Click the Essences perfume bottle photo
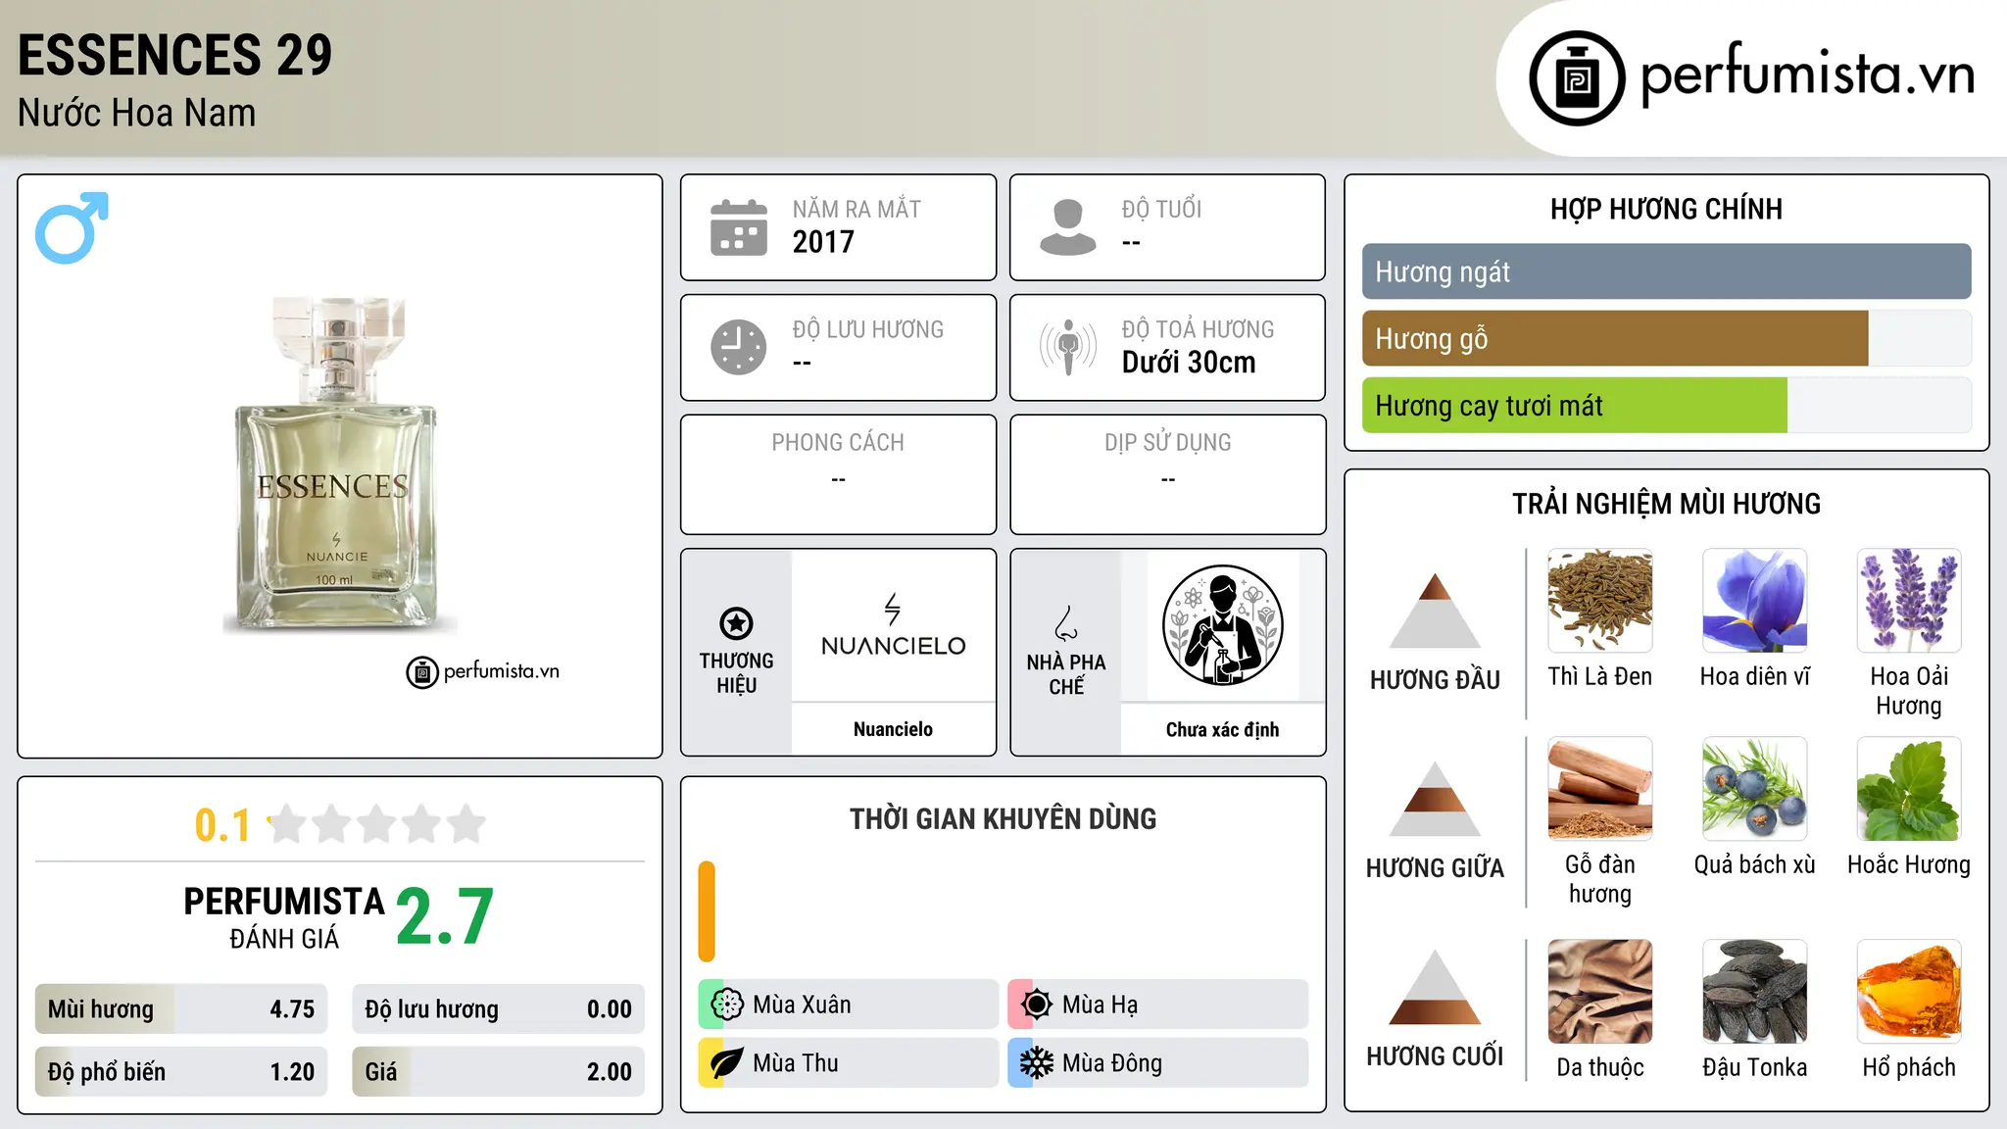The width and height of the screenshot is (2007, 1129). click(339, 465)
